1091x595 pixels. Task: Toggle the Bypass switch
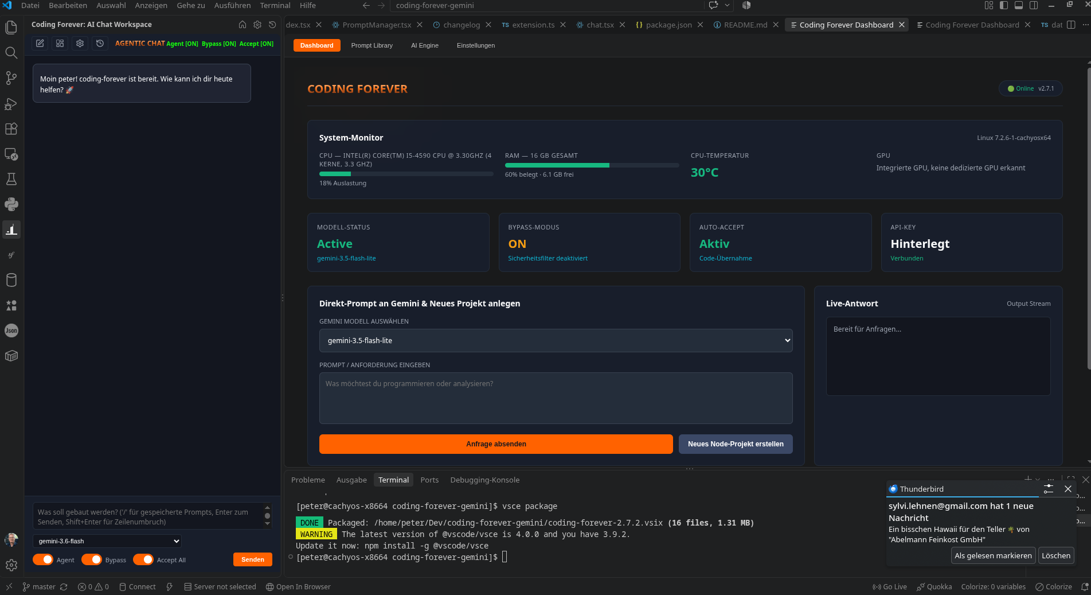(92, 559)
